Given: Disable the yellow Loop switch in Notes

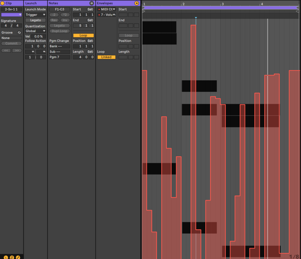Looking at the screenshot, I should coord(83,35).
